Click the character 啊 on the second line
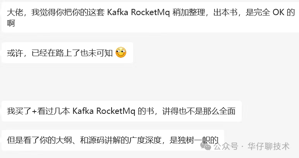 click(11, 24)
